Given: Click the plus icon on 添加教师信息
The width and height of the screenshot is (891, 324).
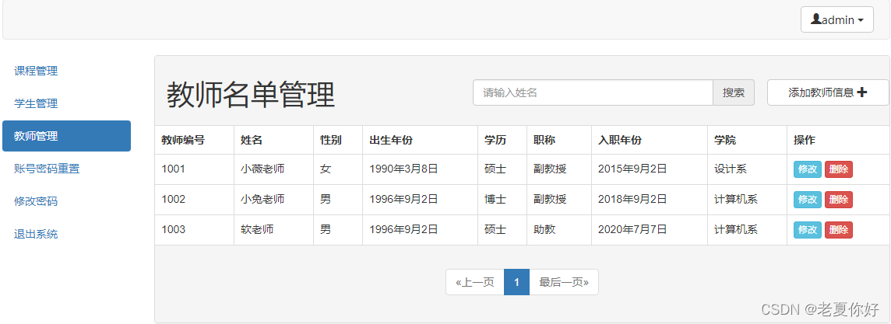Looking at the screenshot, I should click(x=861, y=92).
